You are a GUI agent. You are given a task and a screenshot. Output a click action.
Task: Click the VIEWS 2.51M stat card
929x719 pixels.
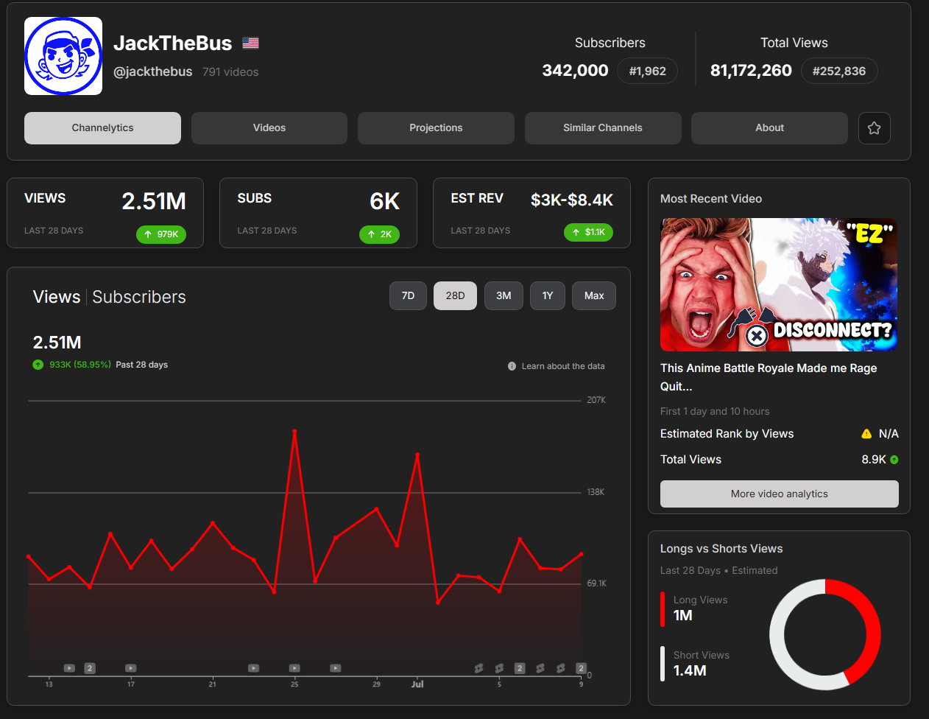tap(105, 213)
